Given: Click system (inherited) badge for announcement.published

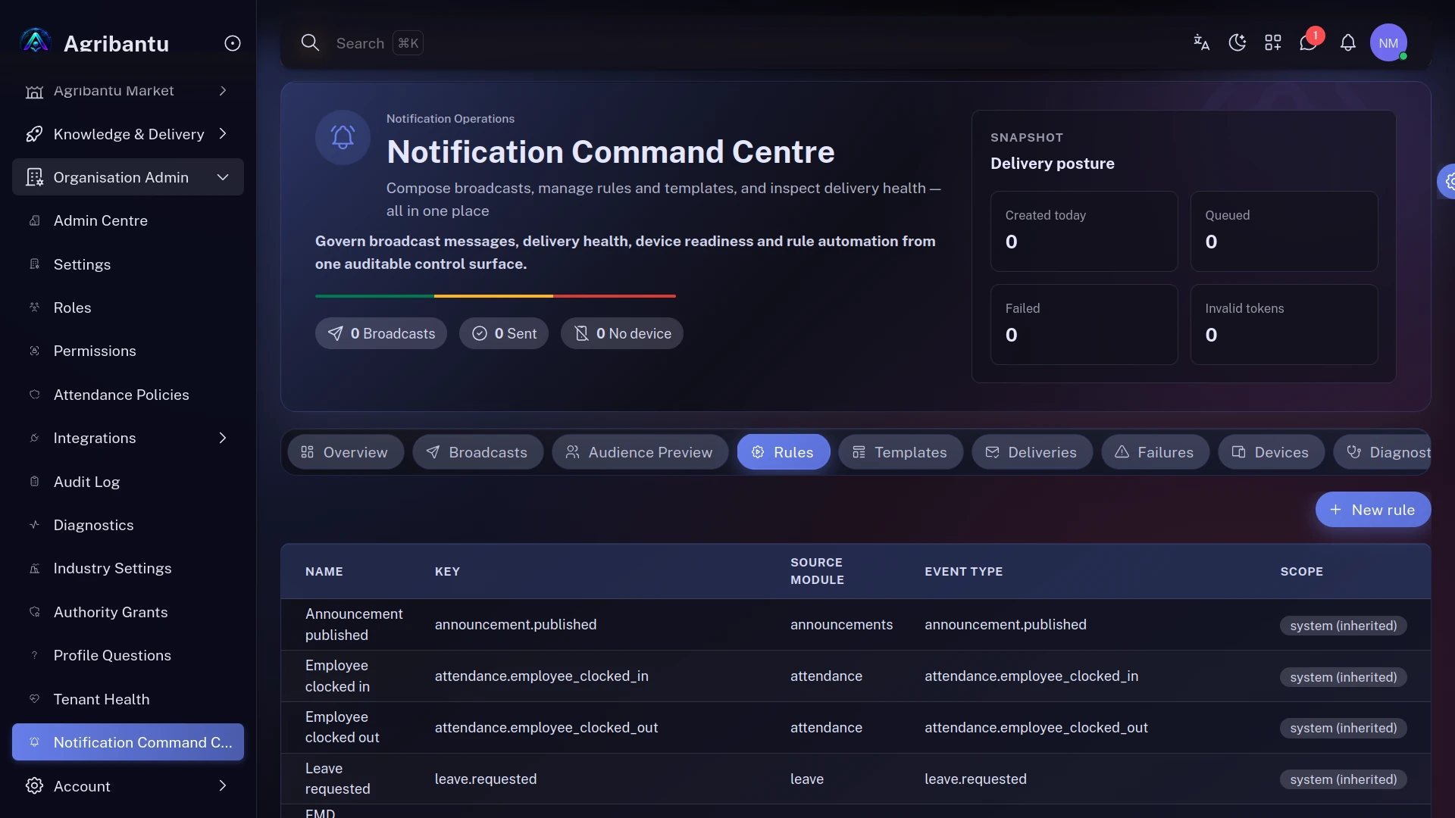Looking at the screenshot, I should coord(1344,626).
